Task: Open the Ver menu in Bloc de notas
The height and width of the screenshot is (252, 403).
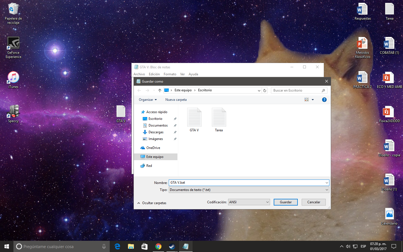Action: [182, 74]
